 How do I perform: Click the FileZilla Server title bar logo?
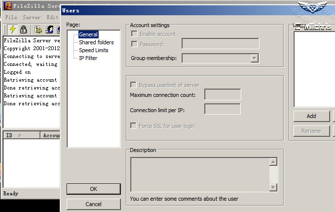[x=8, y=6]
